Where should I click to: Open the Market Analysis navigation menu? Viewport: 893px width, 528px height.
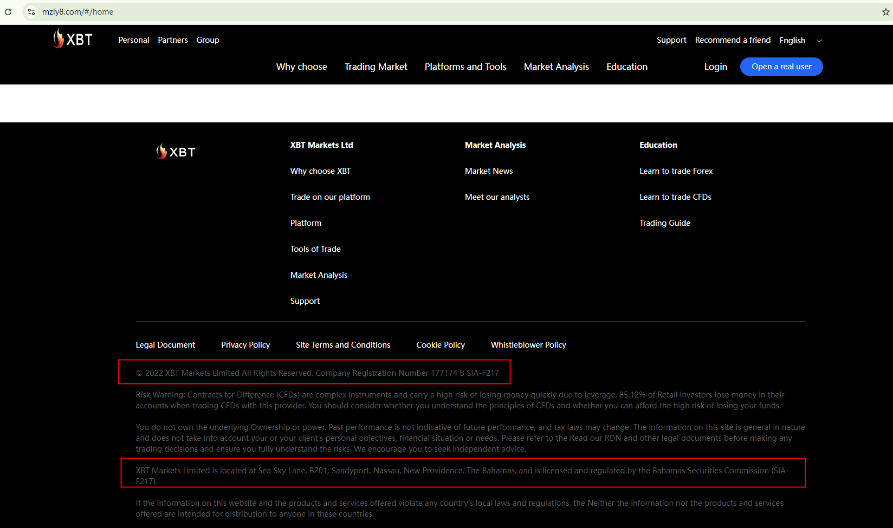pos(556,67)
